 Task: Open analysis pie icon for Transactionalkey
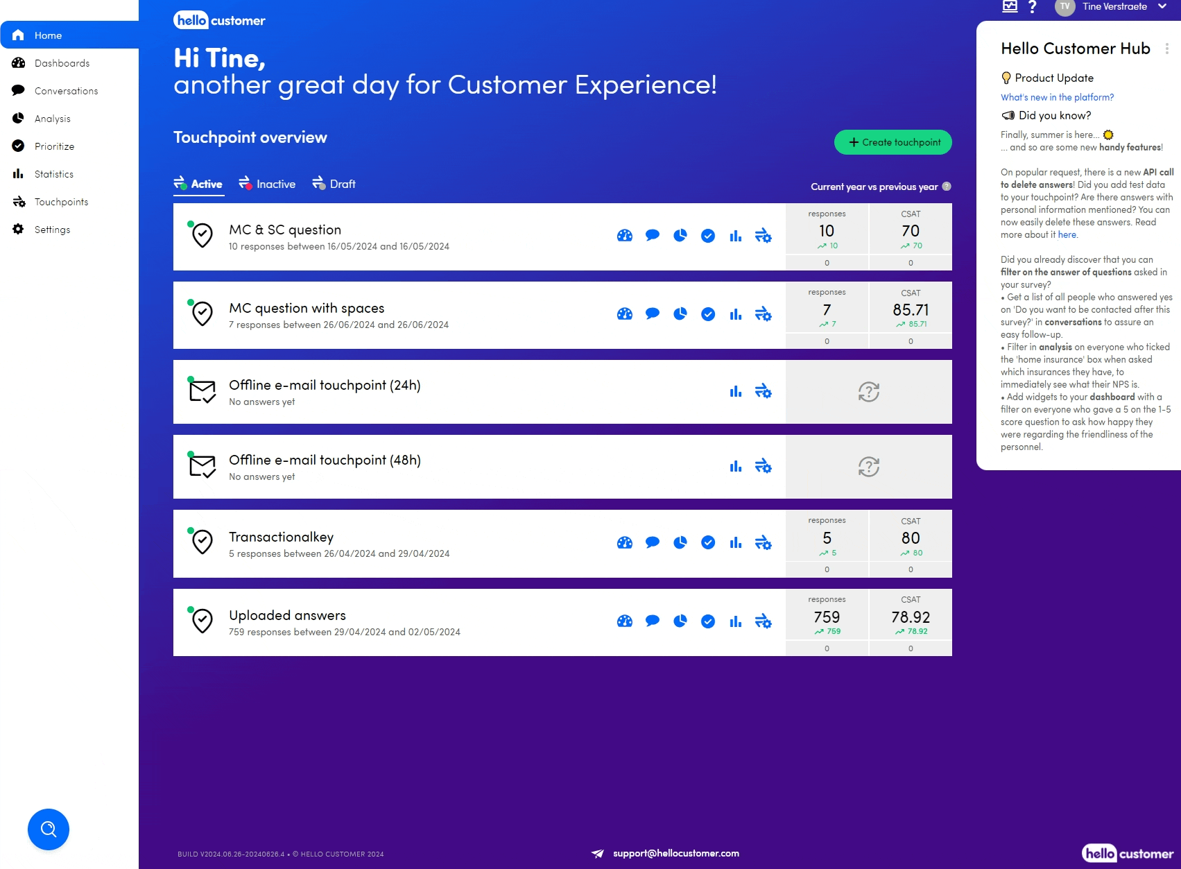coord(680,542)
